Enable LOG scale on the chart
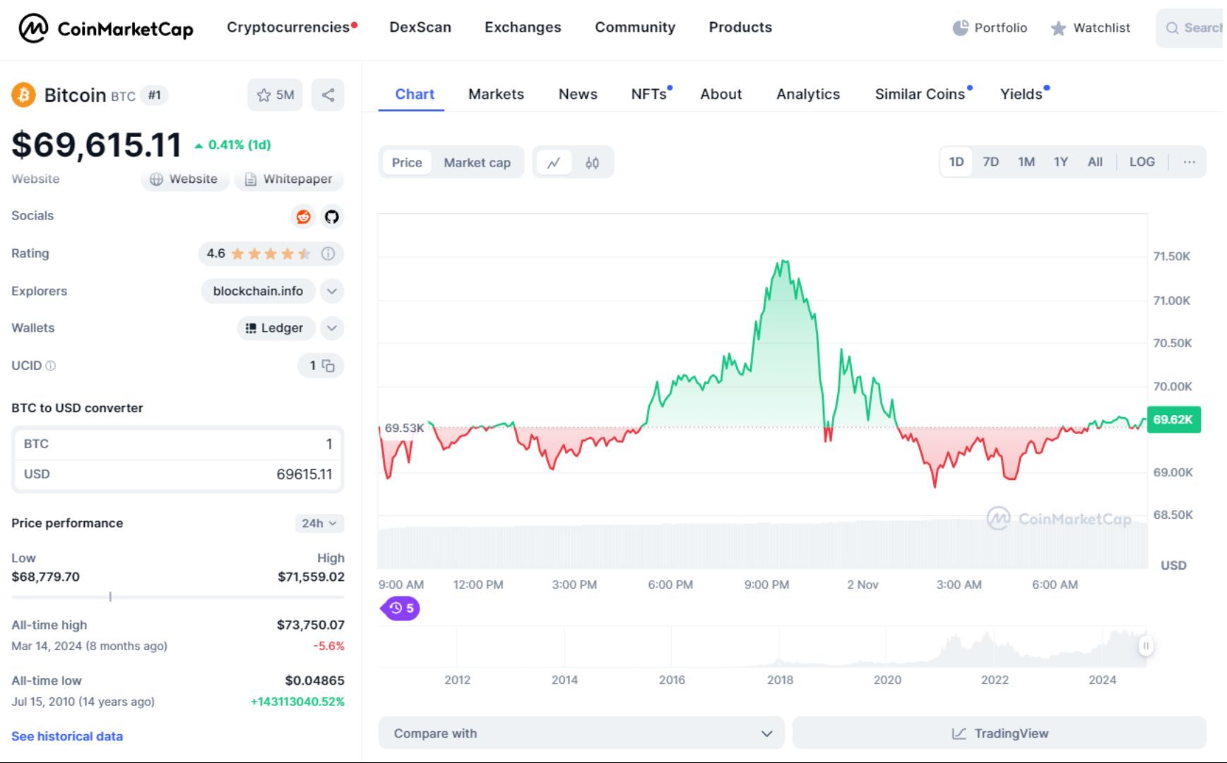This screenshot has height=763, width=1227. (1142, 162)
